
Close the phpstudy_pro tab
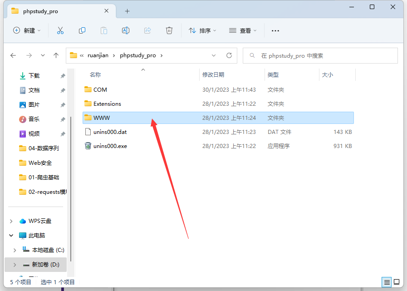pyautogui.click(x=107, y=11)
